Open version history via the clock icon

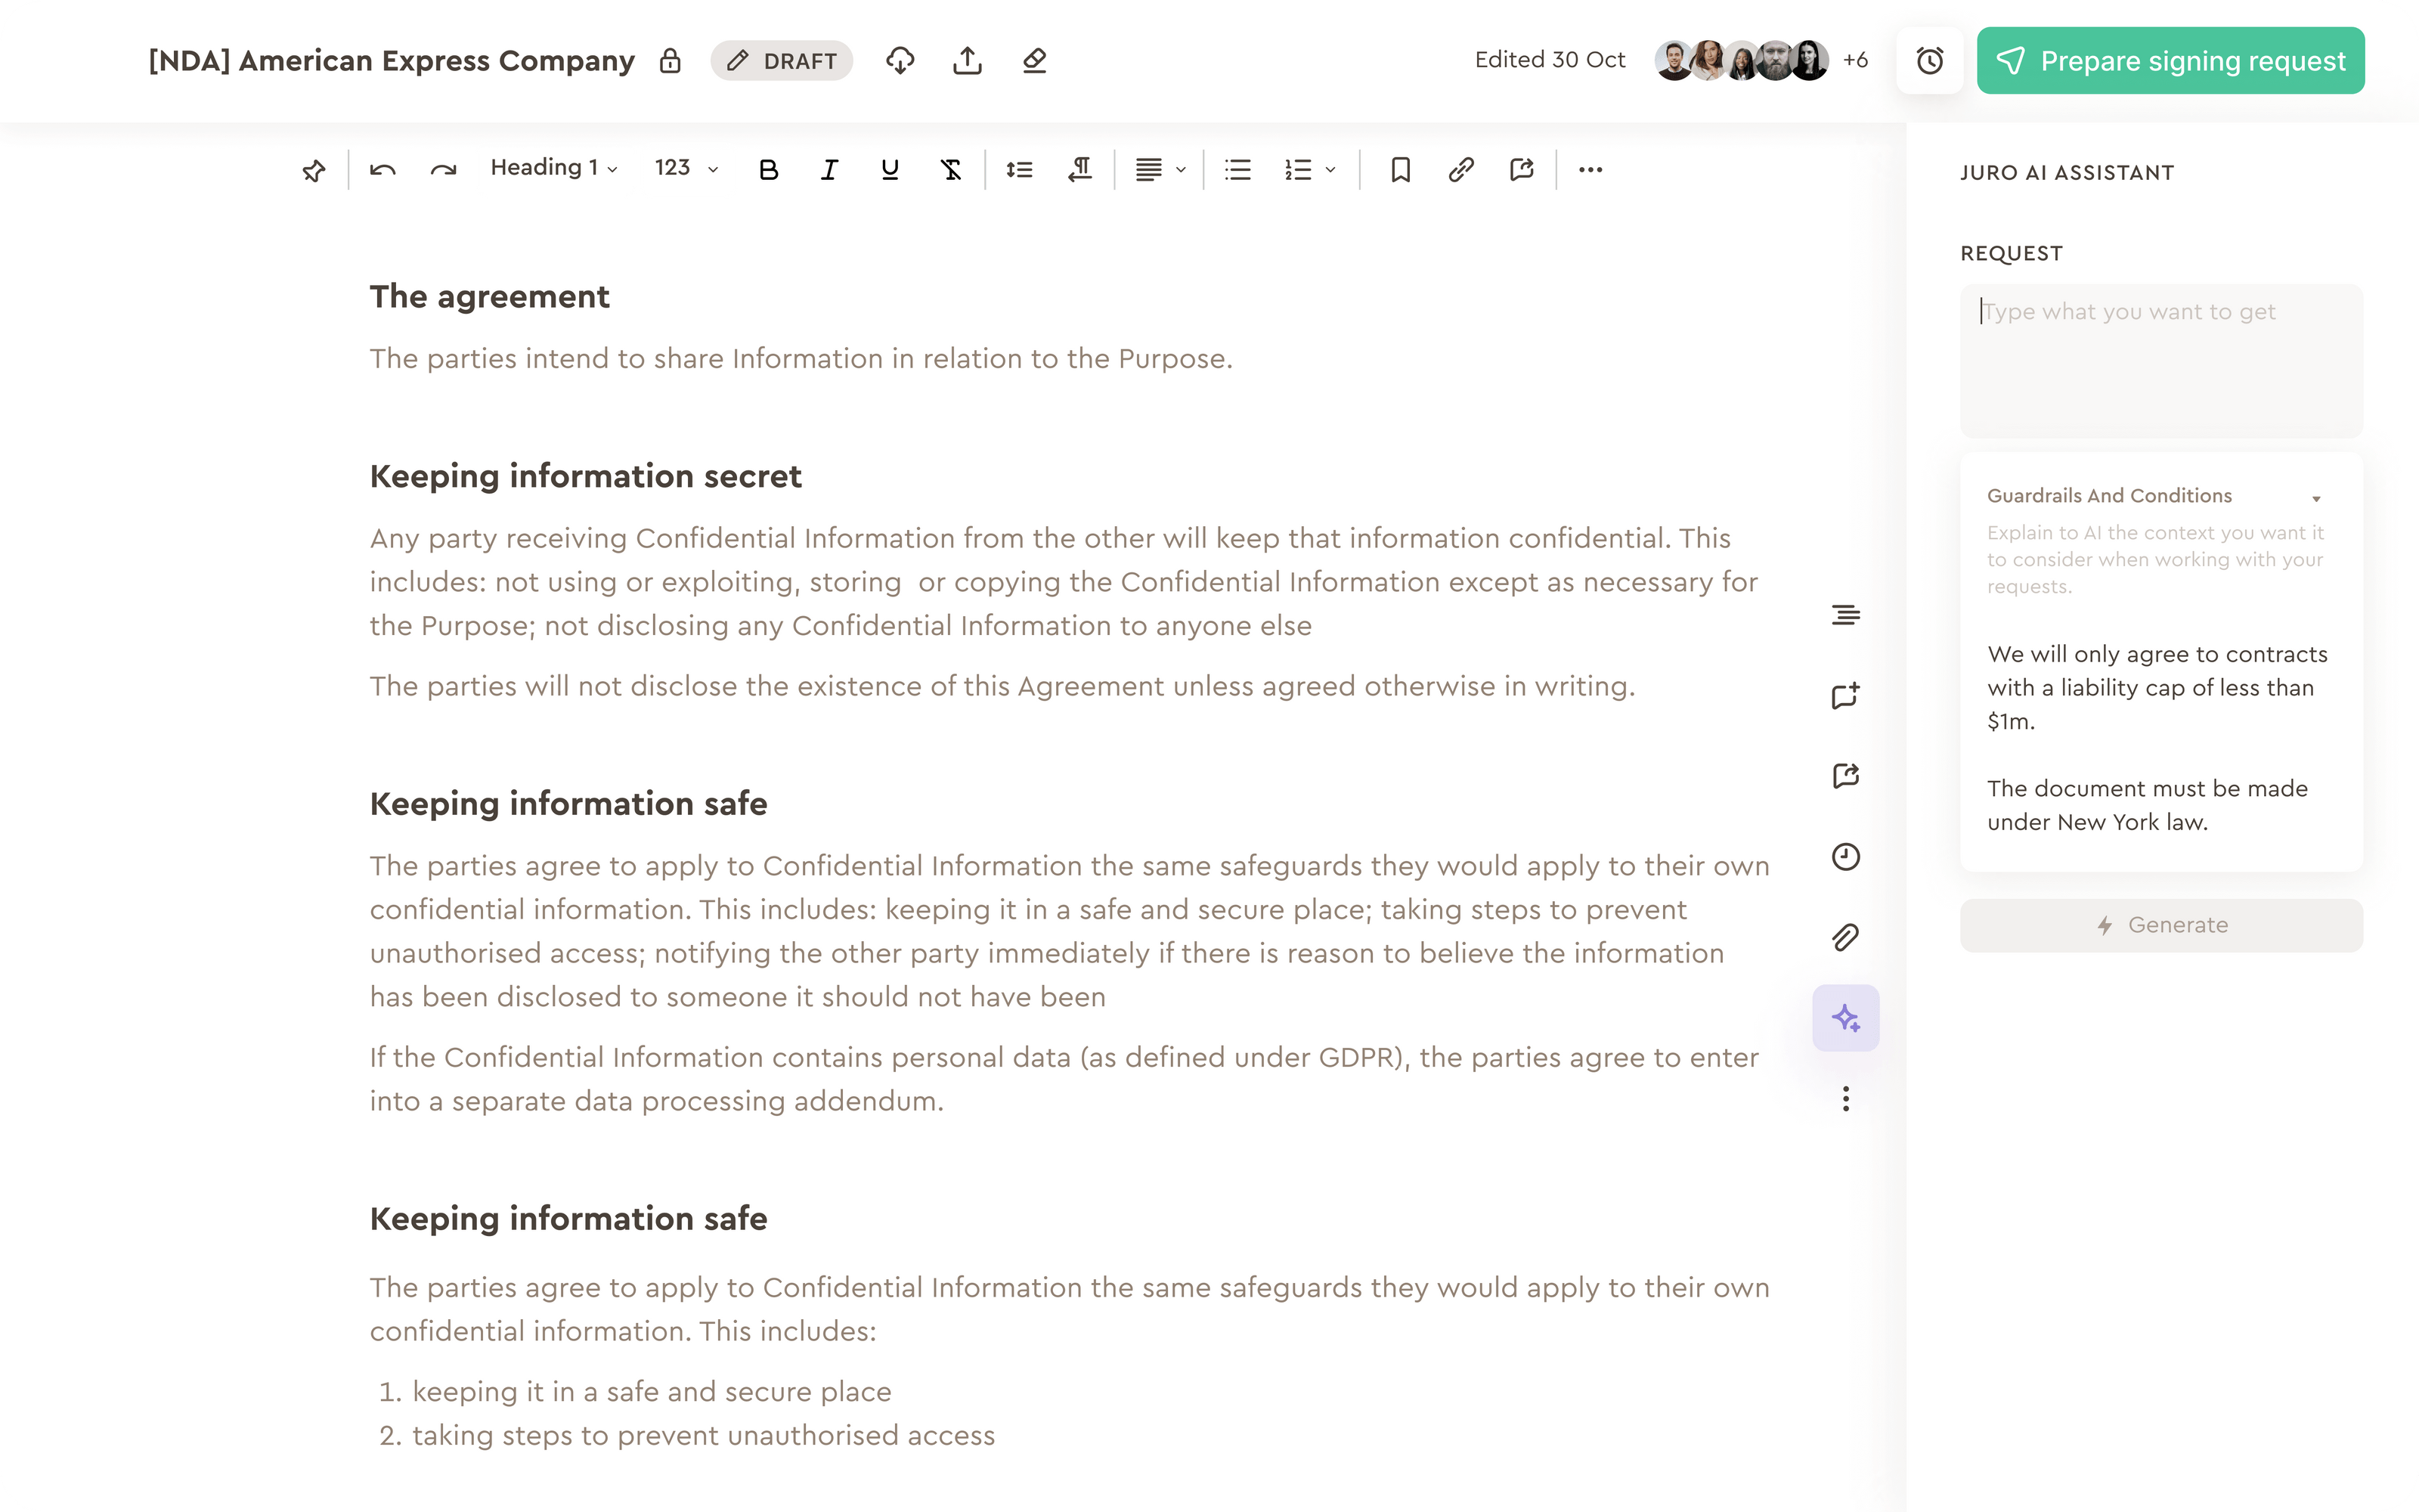click(x=1846, y=856)
